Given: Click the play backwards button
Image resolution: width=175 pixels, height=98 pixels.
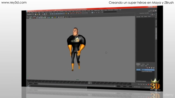Looking at the screenshot, I should (x=146, y=84).
